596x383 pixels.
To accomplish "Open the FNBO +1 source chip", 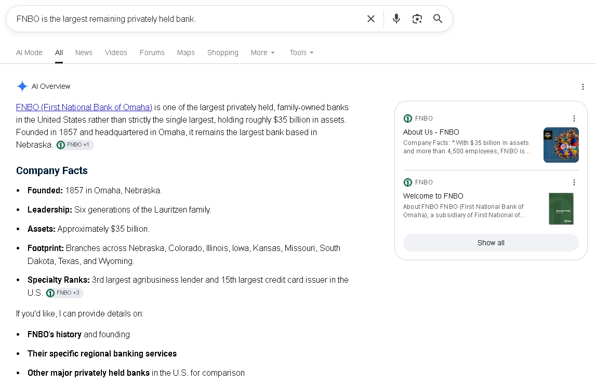I will pos(75,145).
